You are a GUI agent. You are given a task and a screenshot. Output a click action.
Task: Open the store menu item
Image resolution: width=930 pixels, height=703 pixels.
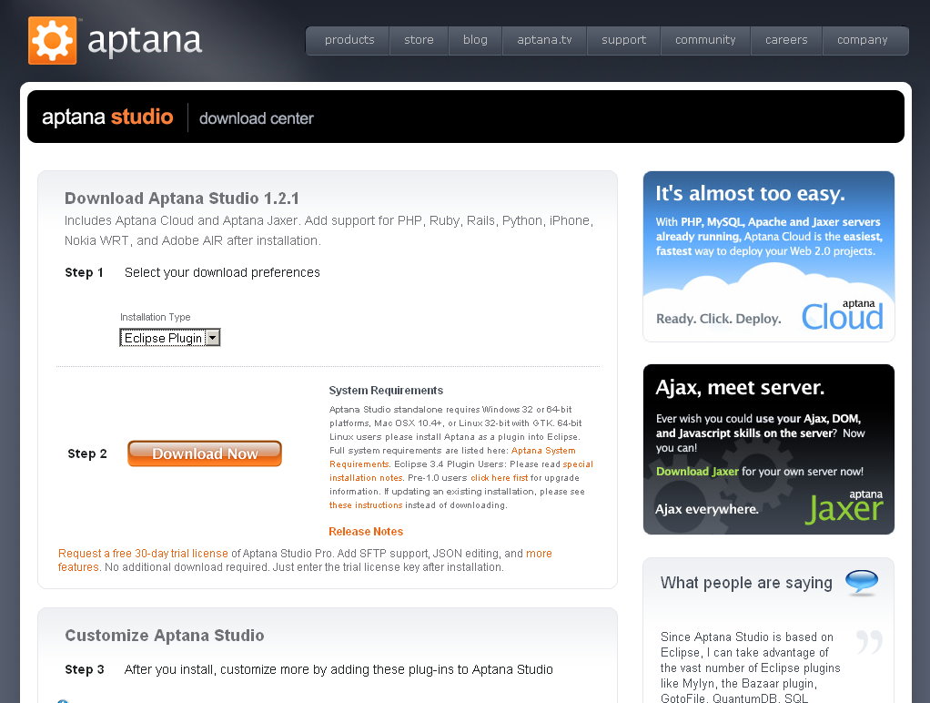pyautogui.click(x=419, y=40)
